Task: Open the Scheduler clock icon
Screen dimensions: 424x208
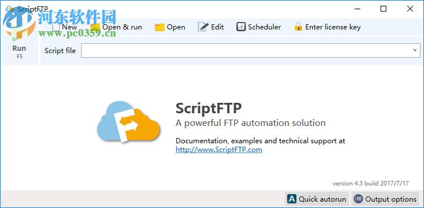Action: point(241,27)
